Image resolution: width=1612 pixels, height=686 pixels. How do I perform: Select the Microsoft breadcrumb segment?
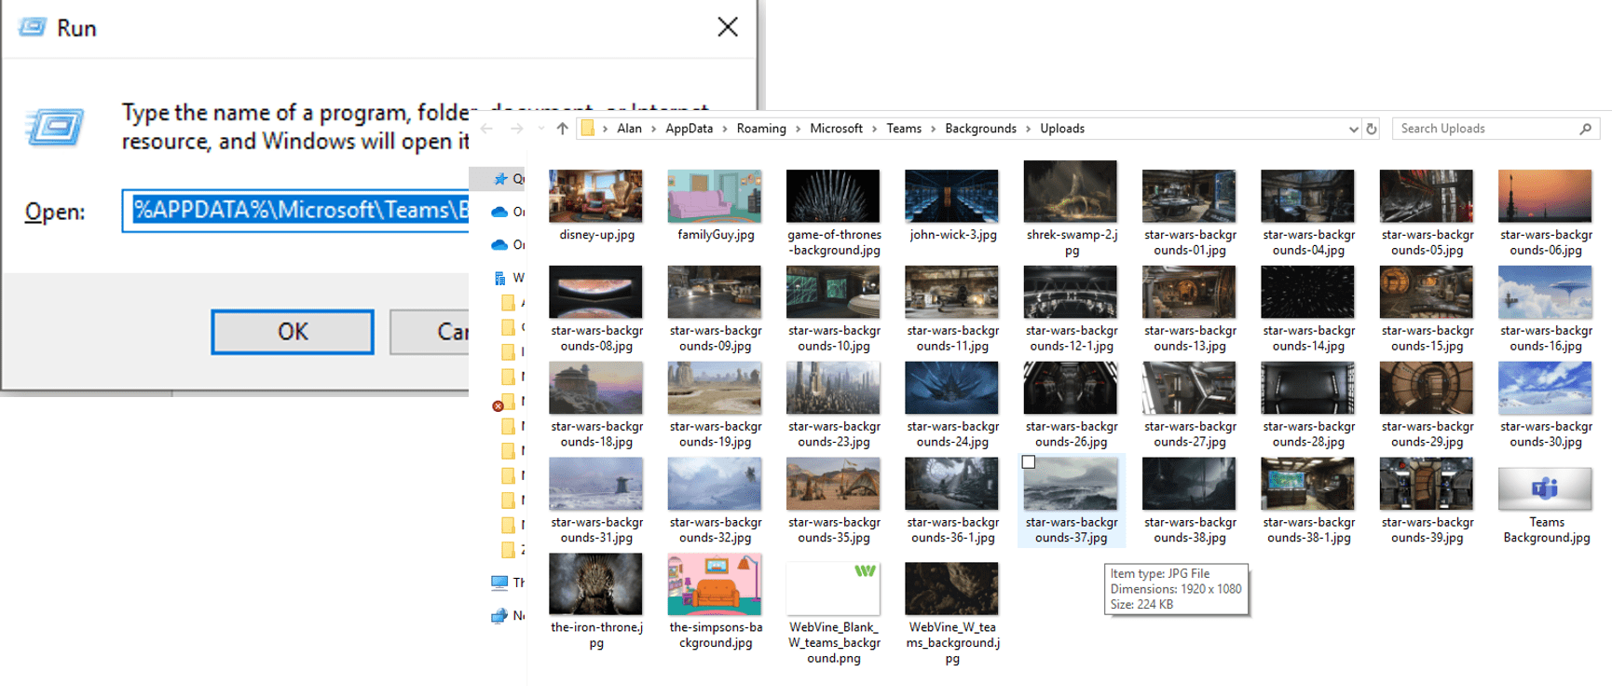click(x=836, y=129)
